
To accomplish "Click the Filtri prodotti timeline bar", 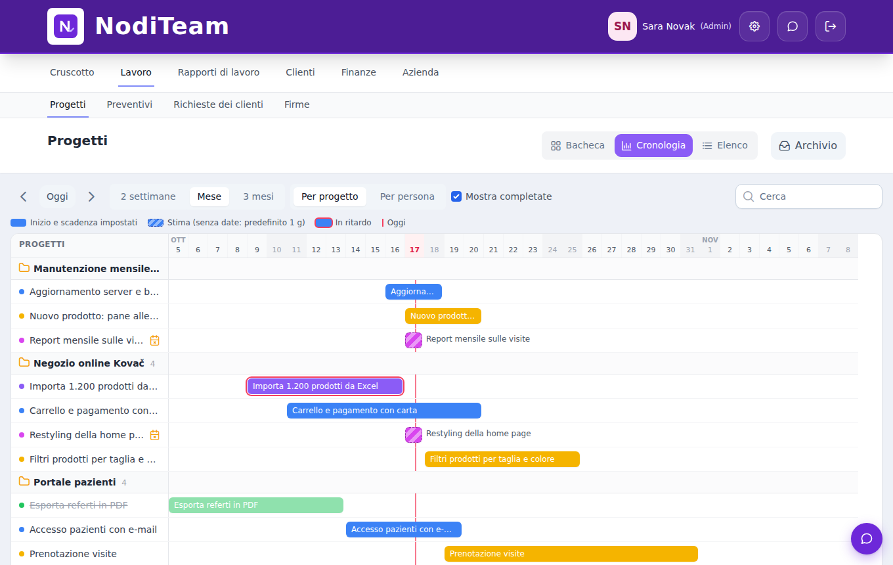I will click(502, 459).
